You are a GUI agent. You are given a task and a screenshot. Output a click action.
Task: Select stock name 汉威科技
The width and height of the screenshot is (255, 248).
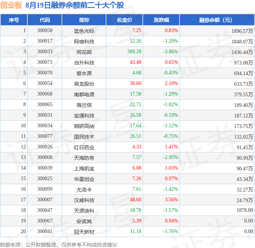(x=84, y=200)
